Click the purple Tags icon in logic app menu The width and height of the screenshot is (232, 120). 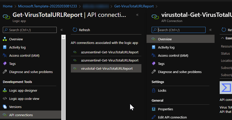click(5, 64)
